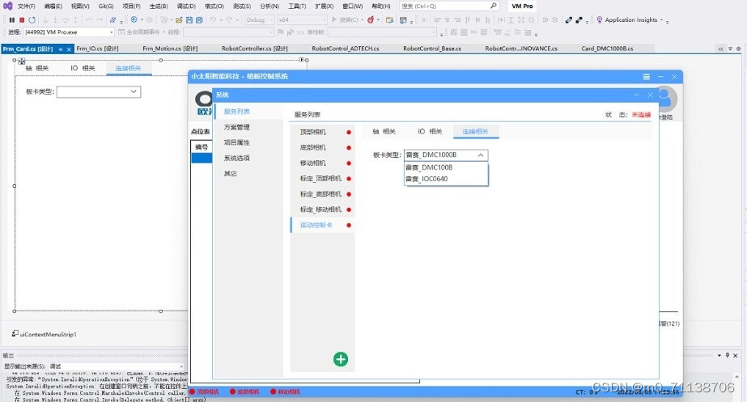Select the 底部相机 service entry
Image resolution: width=747 pixels, height=402 pixels.
(322, 148)
